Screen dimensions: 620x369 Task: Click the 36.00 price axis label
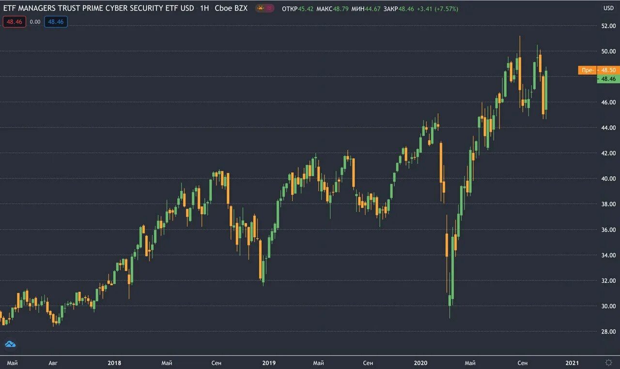[608, 230]
